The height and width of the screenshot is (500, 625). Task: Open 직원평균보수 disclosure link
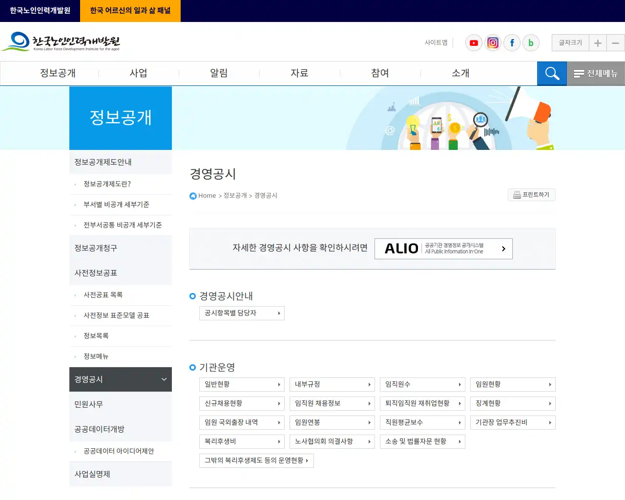422,422
